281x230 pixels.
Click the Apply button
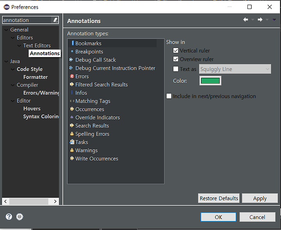pos(260,198)
